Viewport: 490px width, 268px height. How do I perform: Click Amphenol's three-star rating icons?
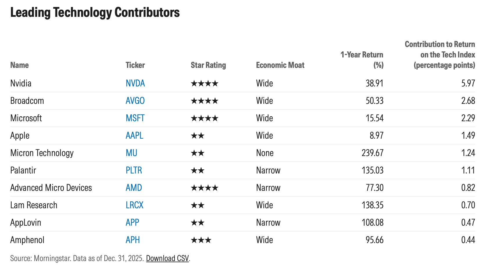(x=201, y=240)
